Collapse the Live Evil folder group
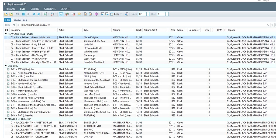 (x=6, y=66)
